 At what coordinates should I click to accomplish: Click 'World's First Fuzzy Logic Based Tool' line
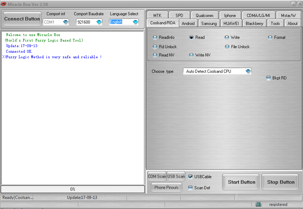pyautogui.click(x=44, y=40)
